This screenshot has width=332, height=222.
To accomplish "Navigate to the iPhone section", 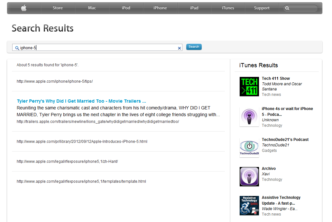I will 160,8.
